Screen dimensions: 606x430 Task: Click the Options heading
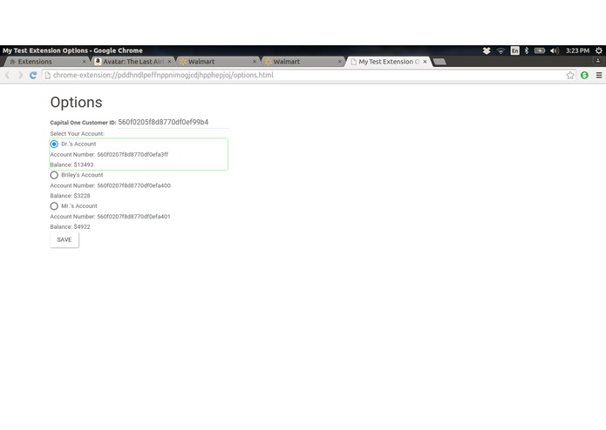point(76,102)
